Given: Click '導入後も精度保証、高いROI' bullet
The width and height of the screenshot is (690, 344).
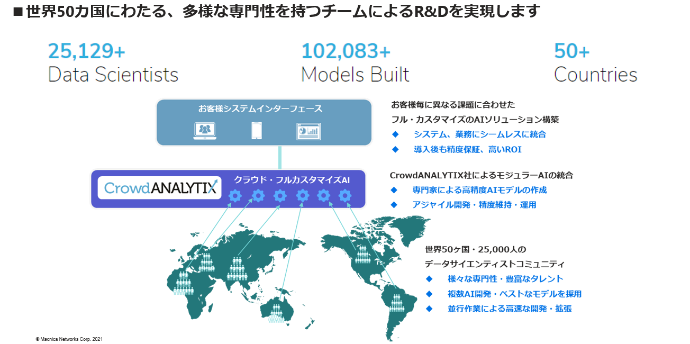Looking at the screenshot, I should pos(468,150).
